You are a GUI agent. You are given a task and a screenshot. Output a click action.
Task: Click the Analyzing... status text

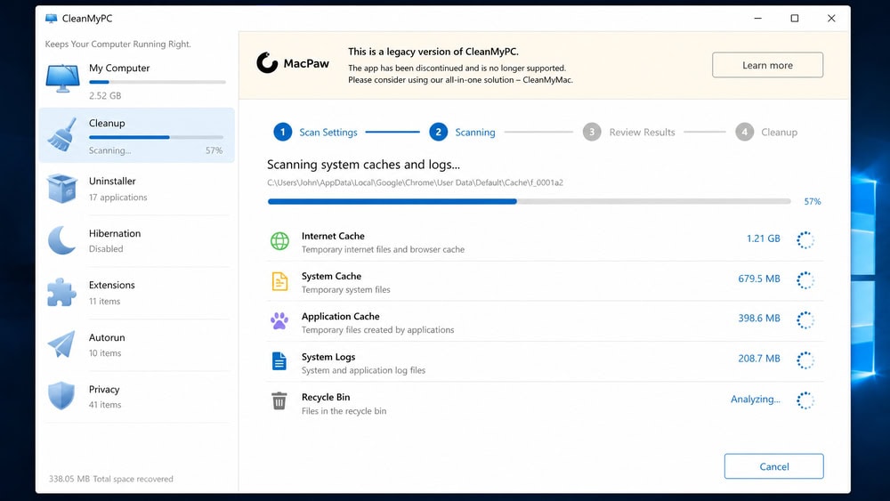755,400
